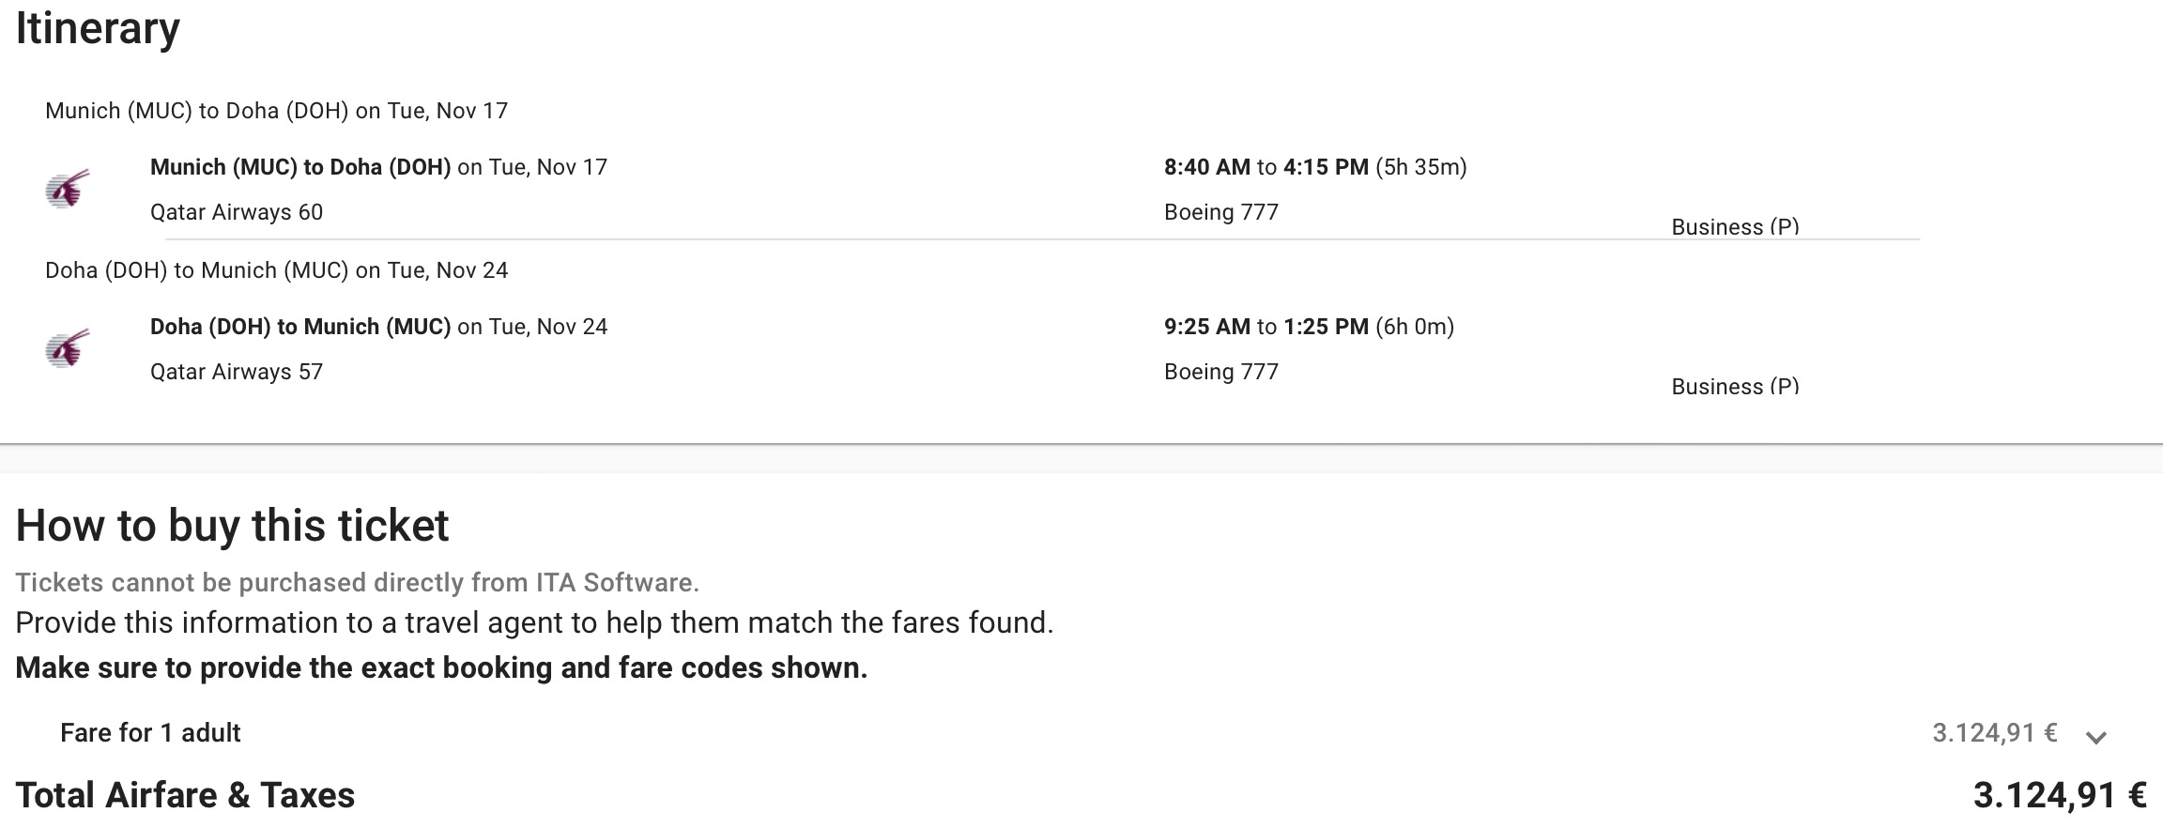Select the non-bold Doha to Munich segment header
Image resolution: width=2163 pixels, height=828 pixels.
(x=276, y=270)
